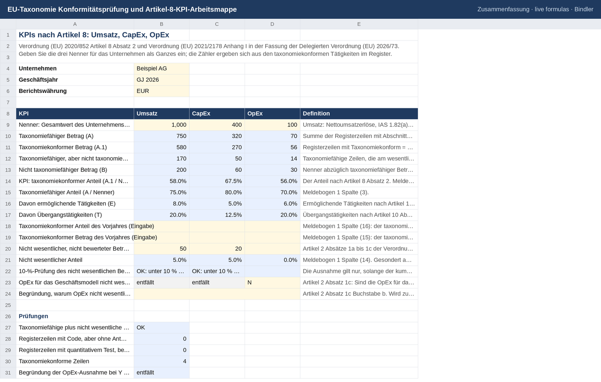This screenshot has height=382, width=601.
Task: Click the 'Geschäftsjahr' label cell
Action: click(x=75, y=80)
